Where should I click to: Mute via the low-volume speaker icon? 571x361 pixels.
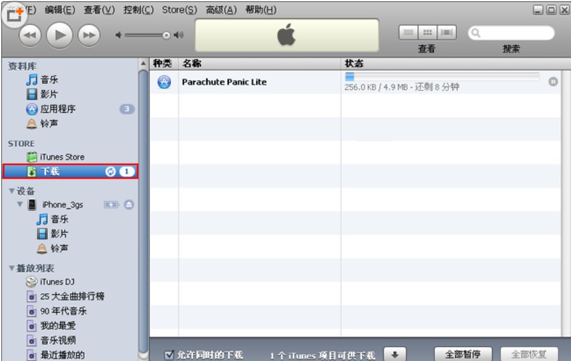(118, 35)
